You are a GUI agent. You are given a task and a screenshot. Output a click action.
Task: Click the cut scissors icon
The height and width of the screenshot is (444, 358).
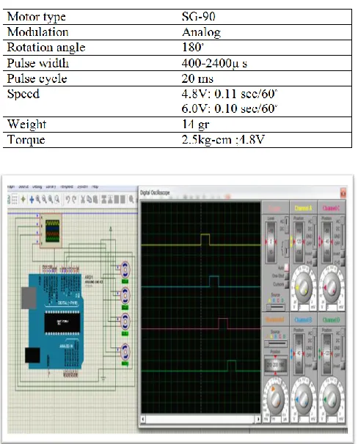83,199
